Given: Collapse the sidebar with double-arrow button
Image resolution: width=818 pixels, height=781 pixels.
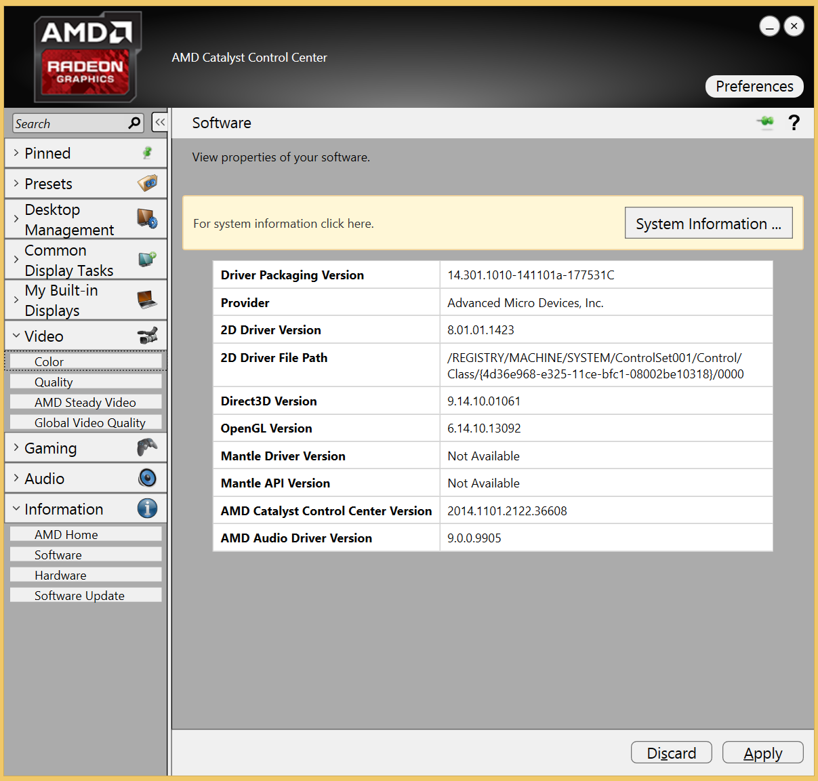Looking at the screenshot, I should [160, 122].
